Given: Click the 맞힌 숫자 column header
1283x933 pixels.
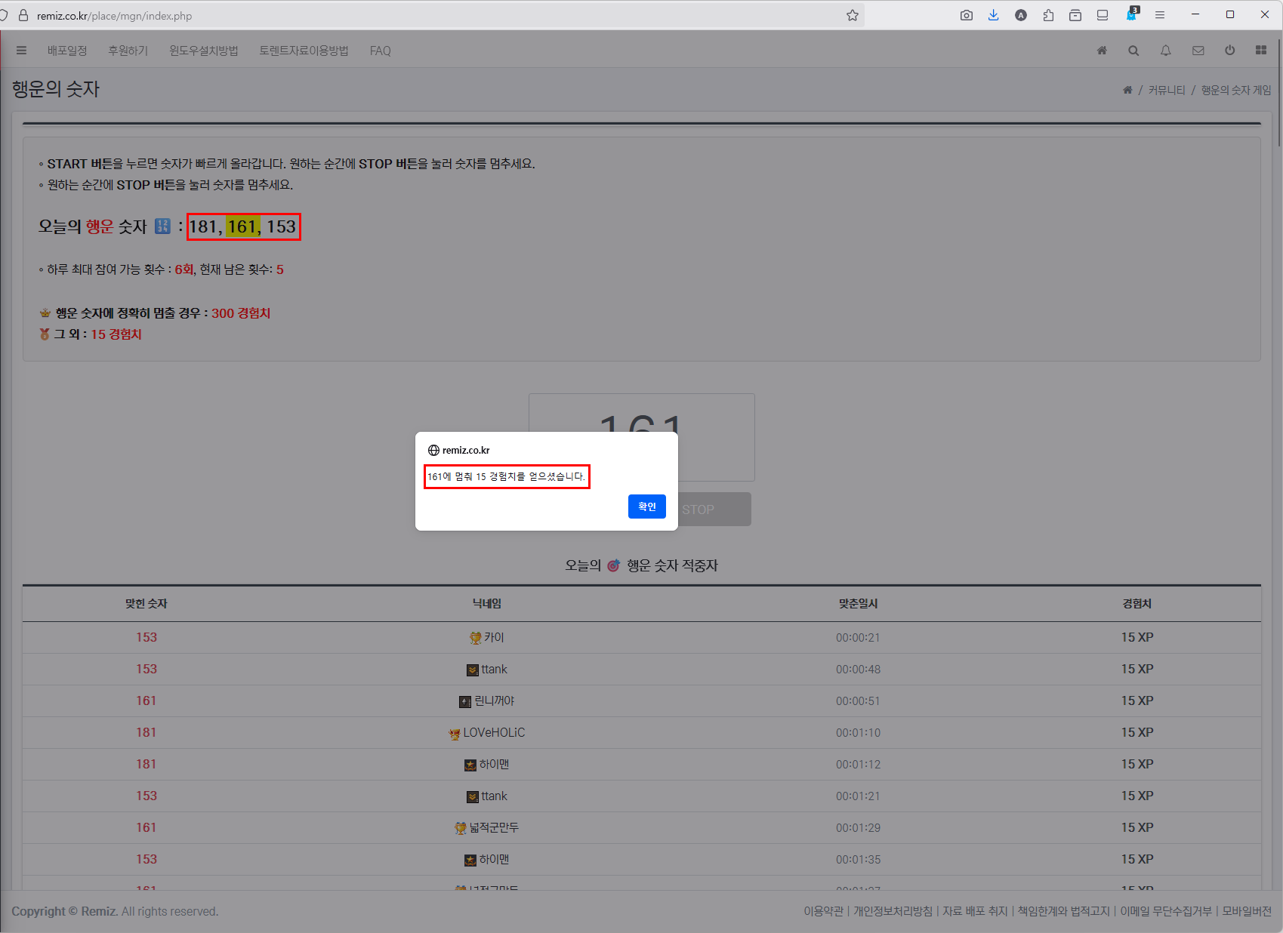Looking at the screenshot, I should point(146,603).
